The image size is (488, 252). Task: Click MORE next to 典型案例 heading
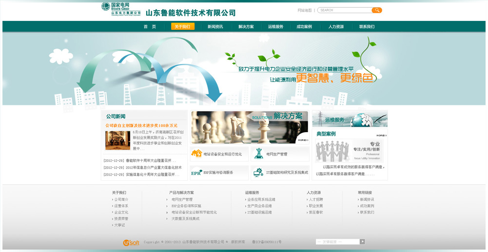[381, 135]
